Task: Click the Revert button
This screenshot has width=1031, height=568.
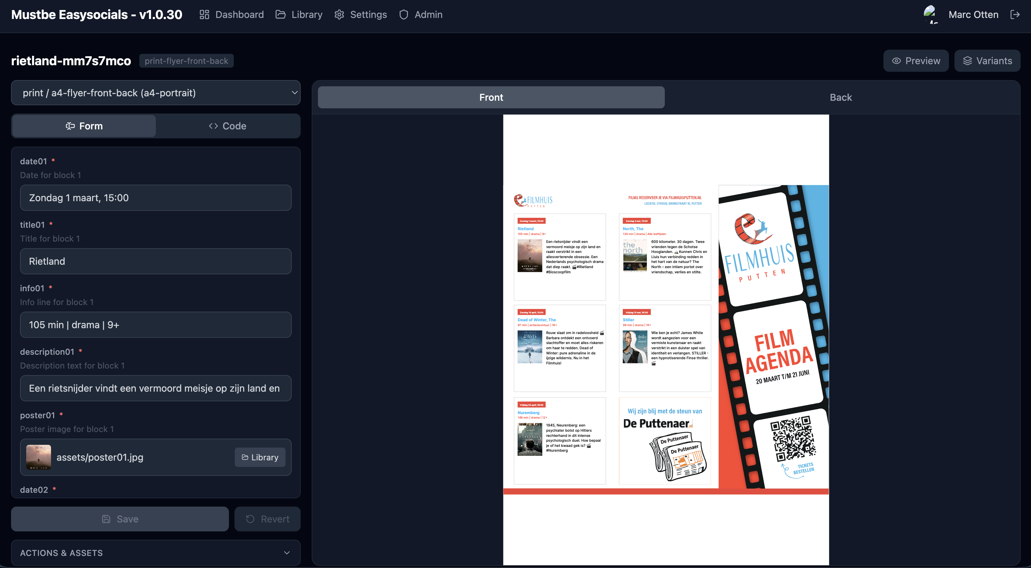Action: [267, 519]
